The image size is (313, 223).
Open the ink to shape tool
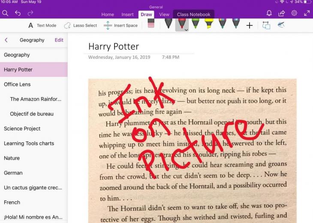[266, 25]
